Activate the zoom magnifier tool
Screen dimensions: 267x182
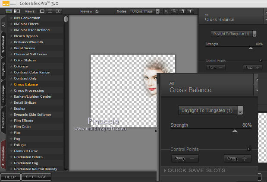tap(174, 11)
